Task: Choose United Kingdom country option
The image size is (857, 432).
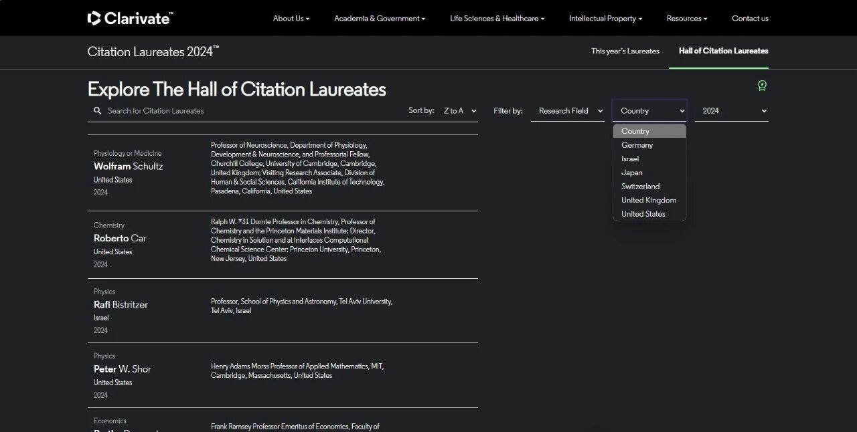Action: [x=648, y=201]
